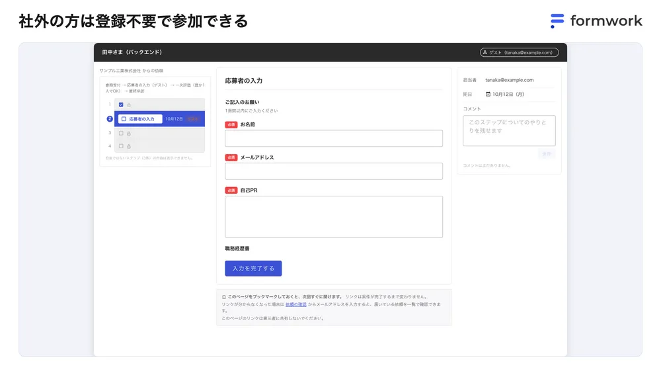Click the 10月12日（月） due date value
This screenshot has width=661, height=373.
tap(508, 94)
